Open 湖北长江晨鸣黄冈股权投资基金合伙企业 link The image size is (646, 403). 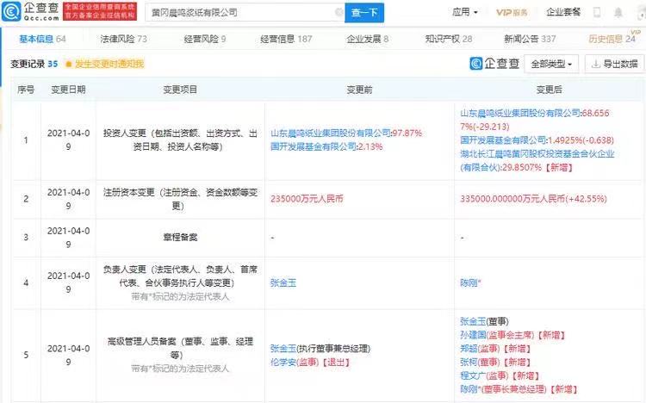(x=537, y=160)
